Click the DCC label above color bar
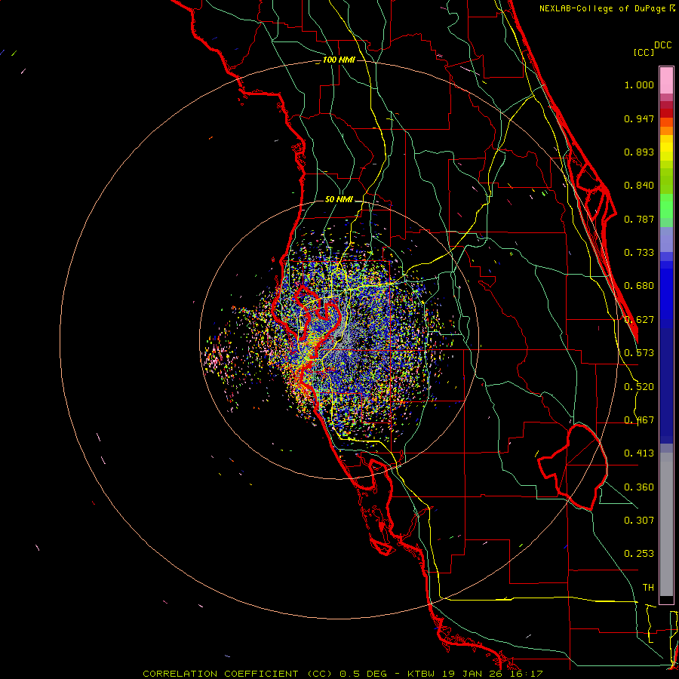This screenshot has width=679, height=679. click(x=662, y=45)
